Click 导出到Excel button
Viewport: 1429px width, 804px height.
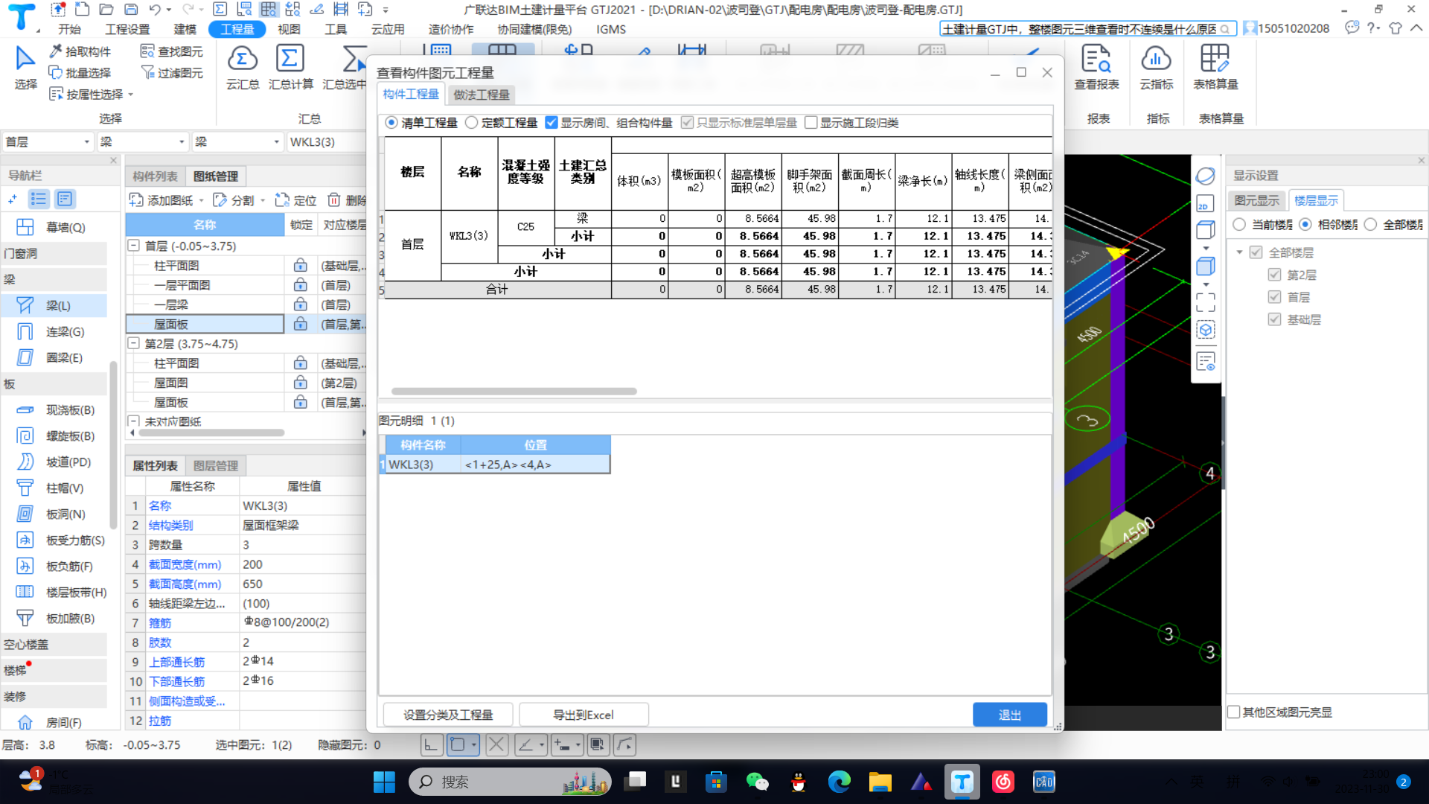(x=584, y=715)
